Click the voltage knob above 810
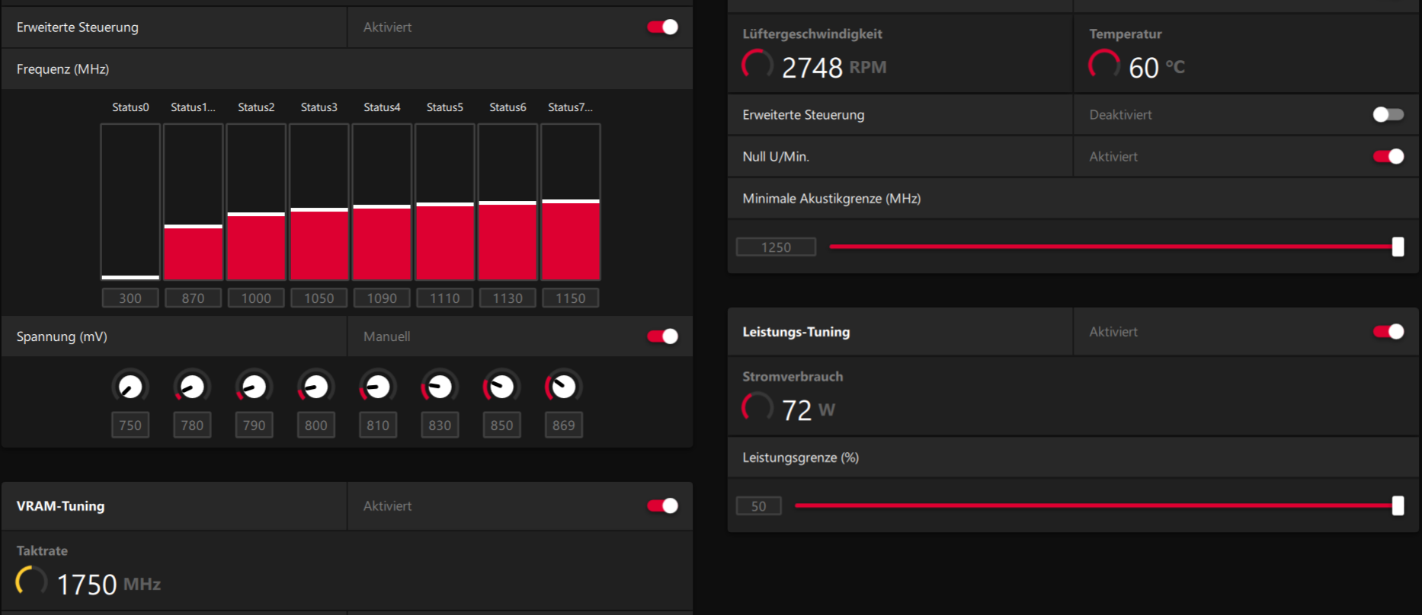The width and height of the screenshot is (1422, 615). pos(377,387)
